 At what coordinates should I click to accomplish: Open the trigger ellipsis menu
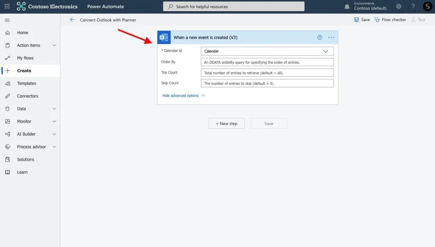pyautogui.click(x=331, y=37)
